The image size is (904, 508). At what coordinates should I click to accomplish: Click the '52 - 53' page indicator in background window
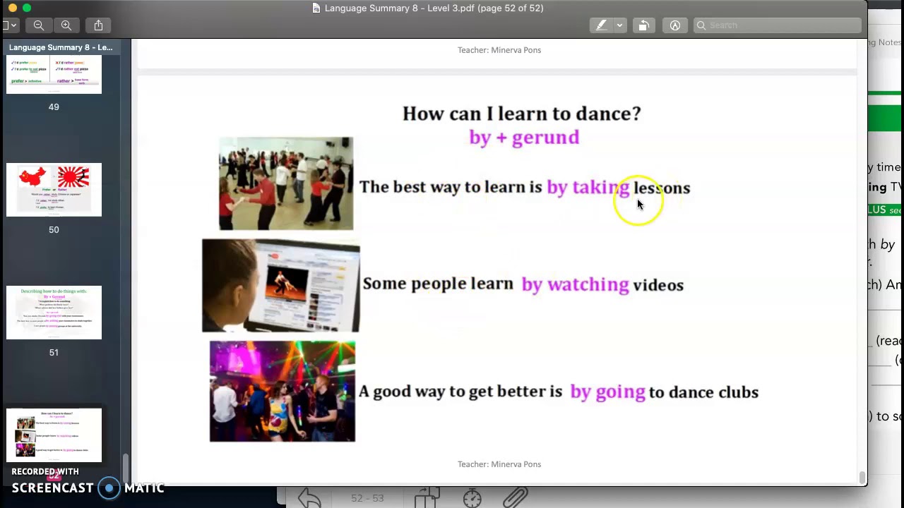367,498
